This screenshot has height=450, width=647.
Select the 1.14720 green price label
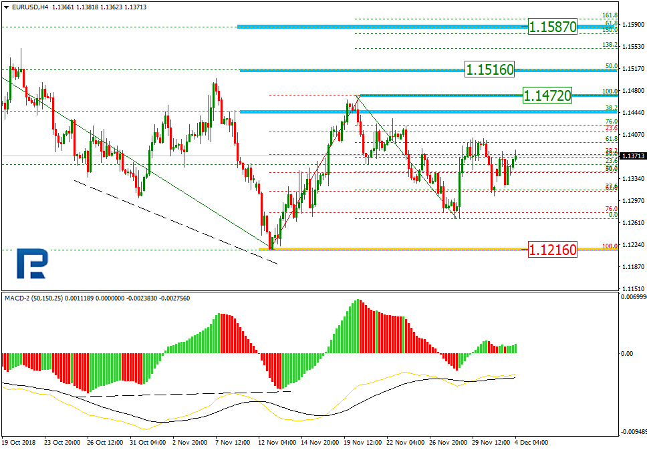click(x=547, y=95)
